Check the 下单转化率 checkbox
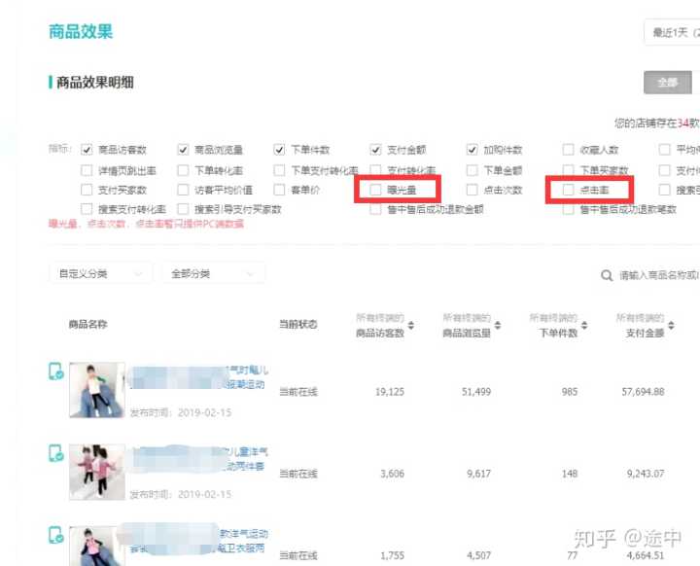 (183, 170)
